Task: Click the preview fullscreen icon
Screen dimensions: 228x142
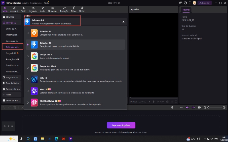Action: pos(176,102)
